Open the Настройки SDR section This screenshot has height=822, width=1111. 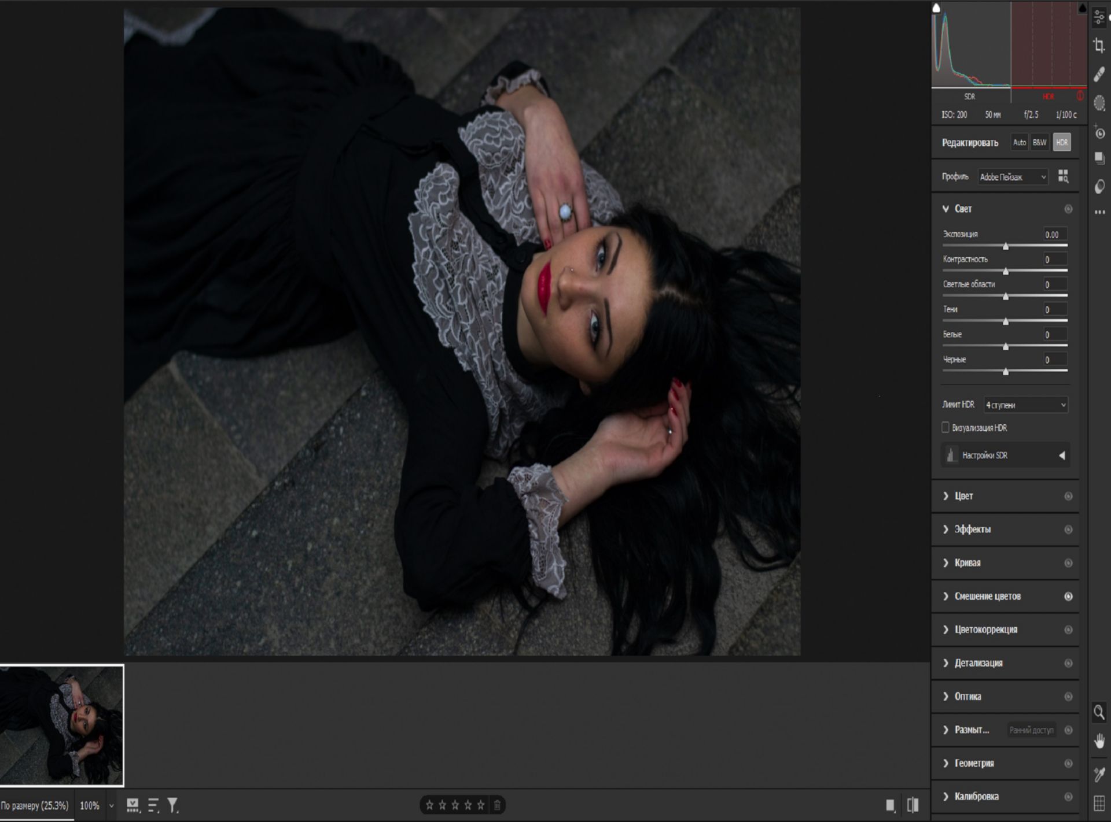1005,456
